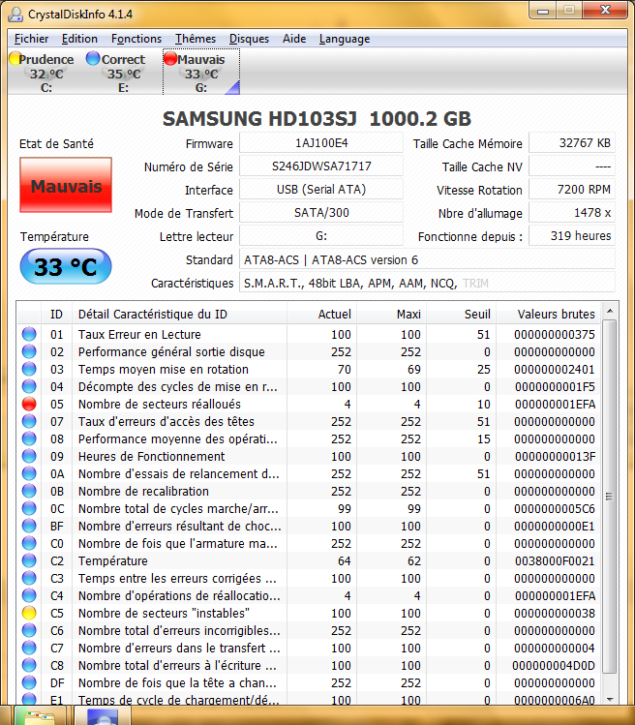This screenshot has height=725, width=635.
Task: Open the Disques menu
Action: tap(249, 39)
